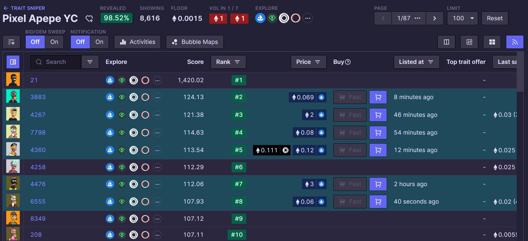Screen dimensions: 528x241
Task: Open red-ring marketplace icon in header Explore
Action: (296, 18)
